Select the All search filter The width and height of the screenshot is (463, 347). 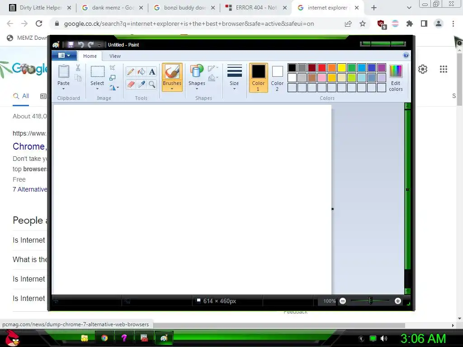point(21,96)
